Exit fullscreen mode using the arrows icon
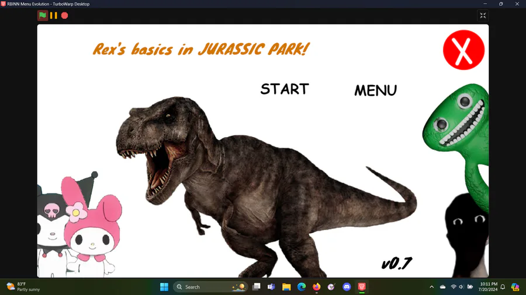 [x=483, y=15]
